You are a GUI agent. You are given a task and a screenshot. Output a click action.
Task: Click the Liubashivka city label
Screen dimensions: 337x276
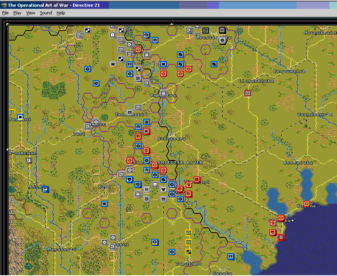(x=256, y=81)
